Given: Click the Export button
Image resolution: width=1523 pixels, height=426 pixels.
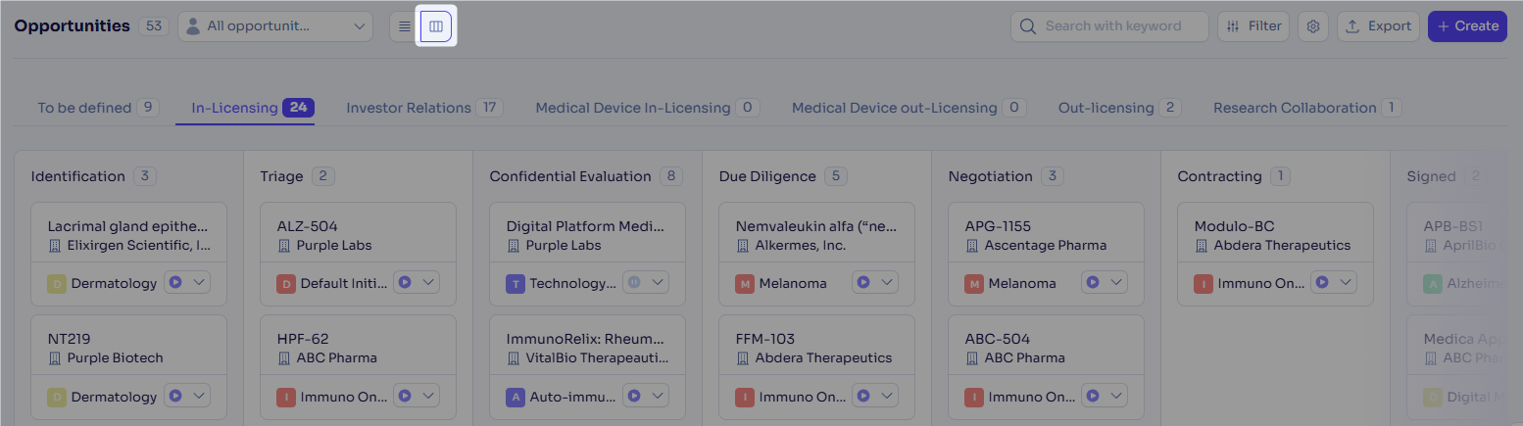Looking at the screenshot, I should point(1378,26).
